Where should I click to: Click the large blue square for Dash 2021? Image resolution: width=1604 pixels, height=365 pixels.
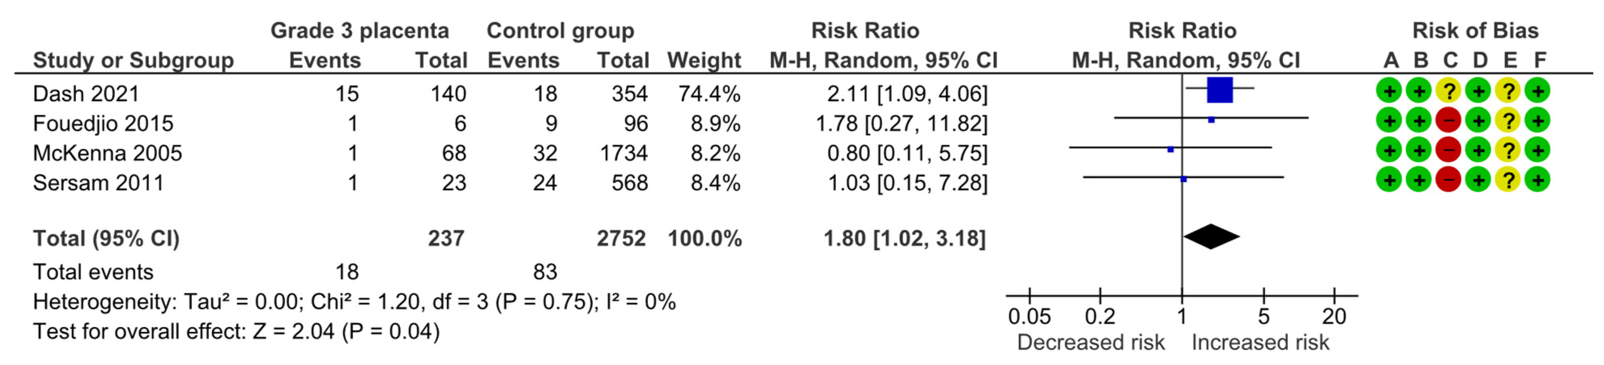point(1219,90)
